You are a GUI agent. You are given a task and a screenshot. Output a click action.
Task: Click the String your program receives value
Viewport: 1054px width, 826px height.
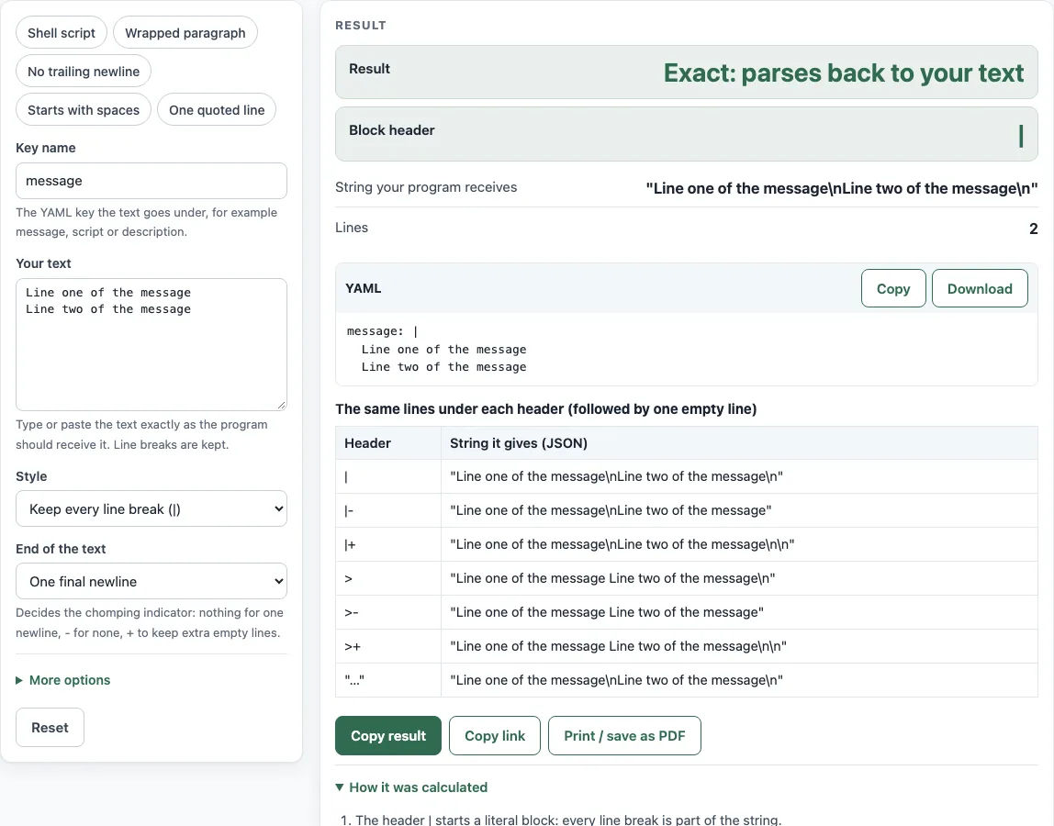tap(842, 188)
